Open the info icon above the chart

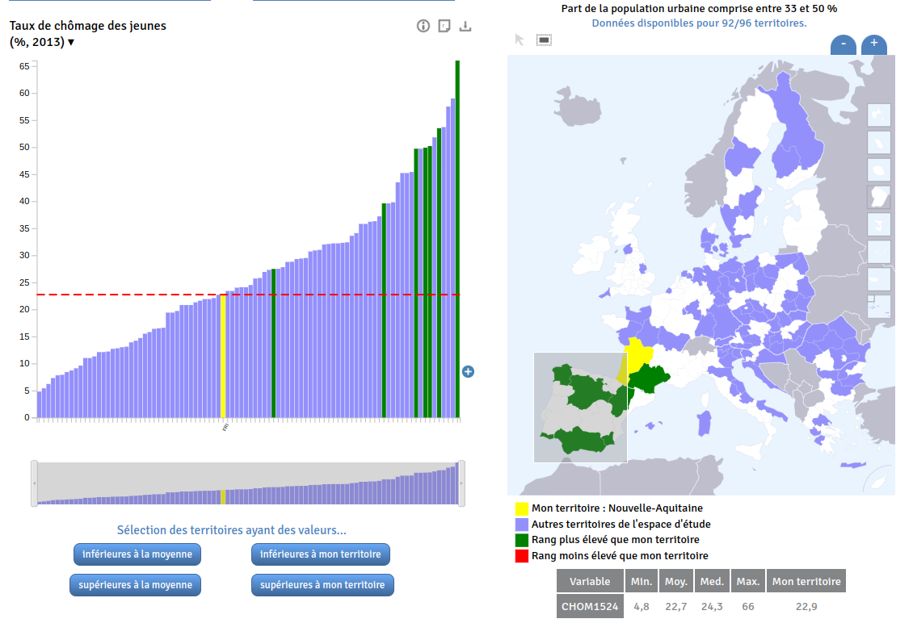point(423,26)
